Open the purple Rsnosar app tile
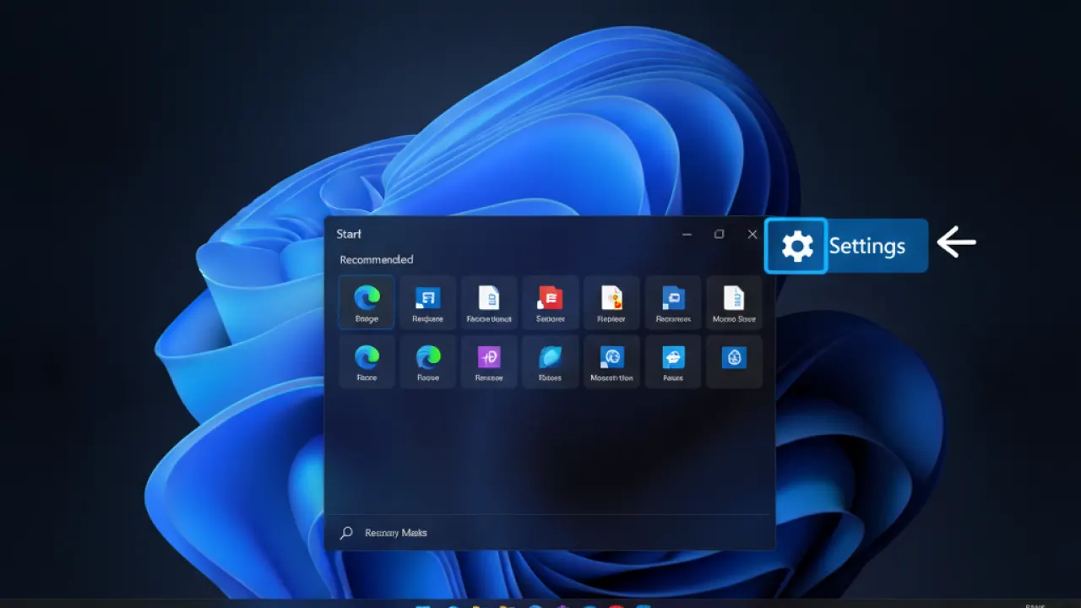 [489, 361]
